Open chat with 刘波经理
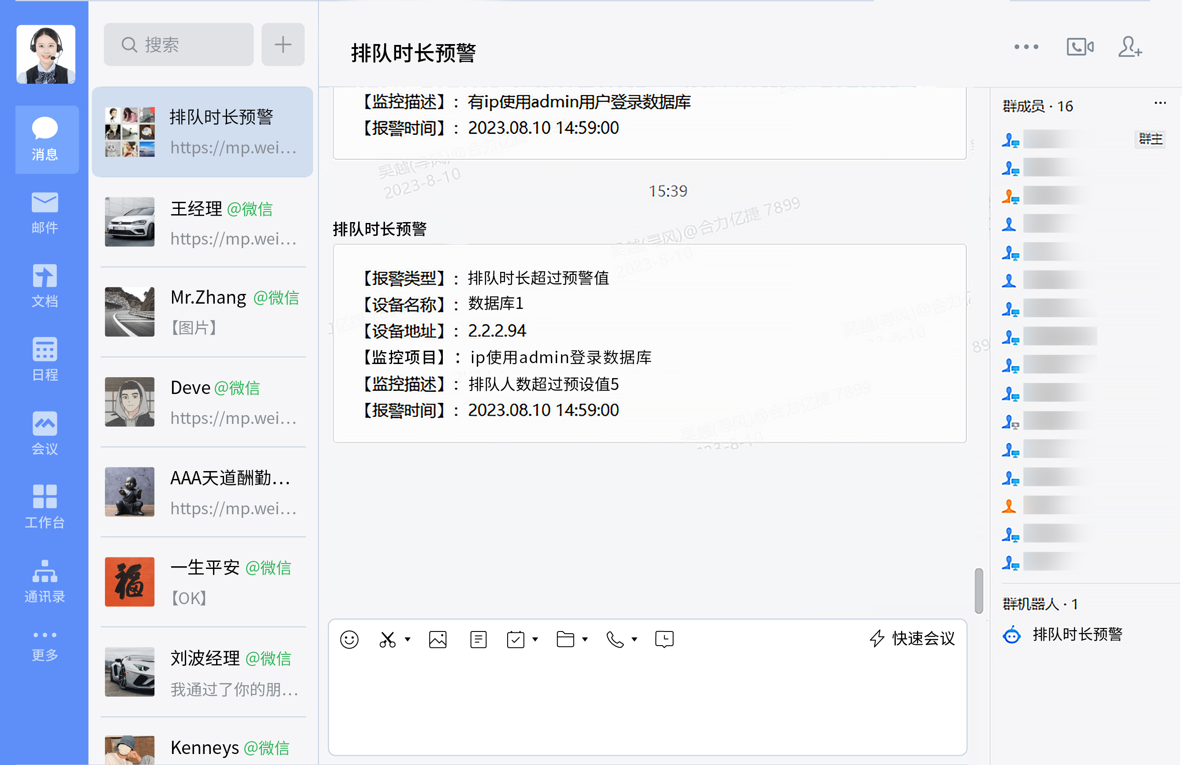Image resolution: width=1182 pixels, height=765 pixels. (202, 672)
